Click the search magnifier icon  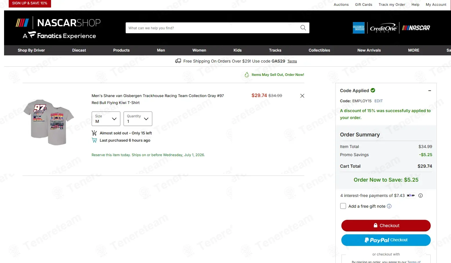click(x=303, y=28)
